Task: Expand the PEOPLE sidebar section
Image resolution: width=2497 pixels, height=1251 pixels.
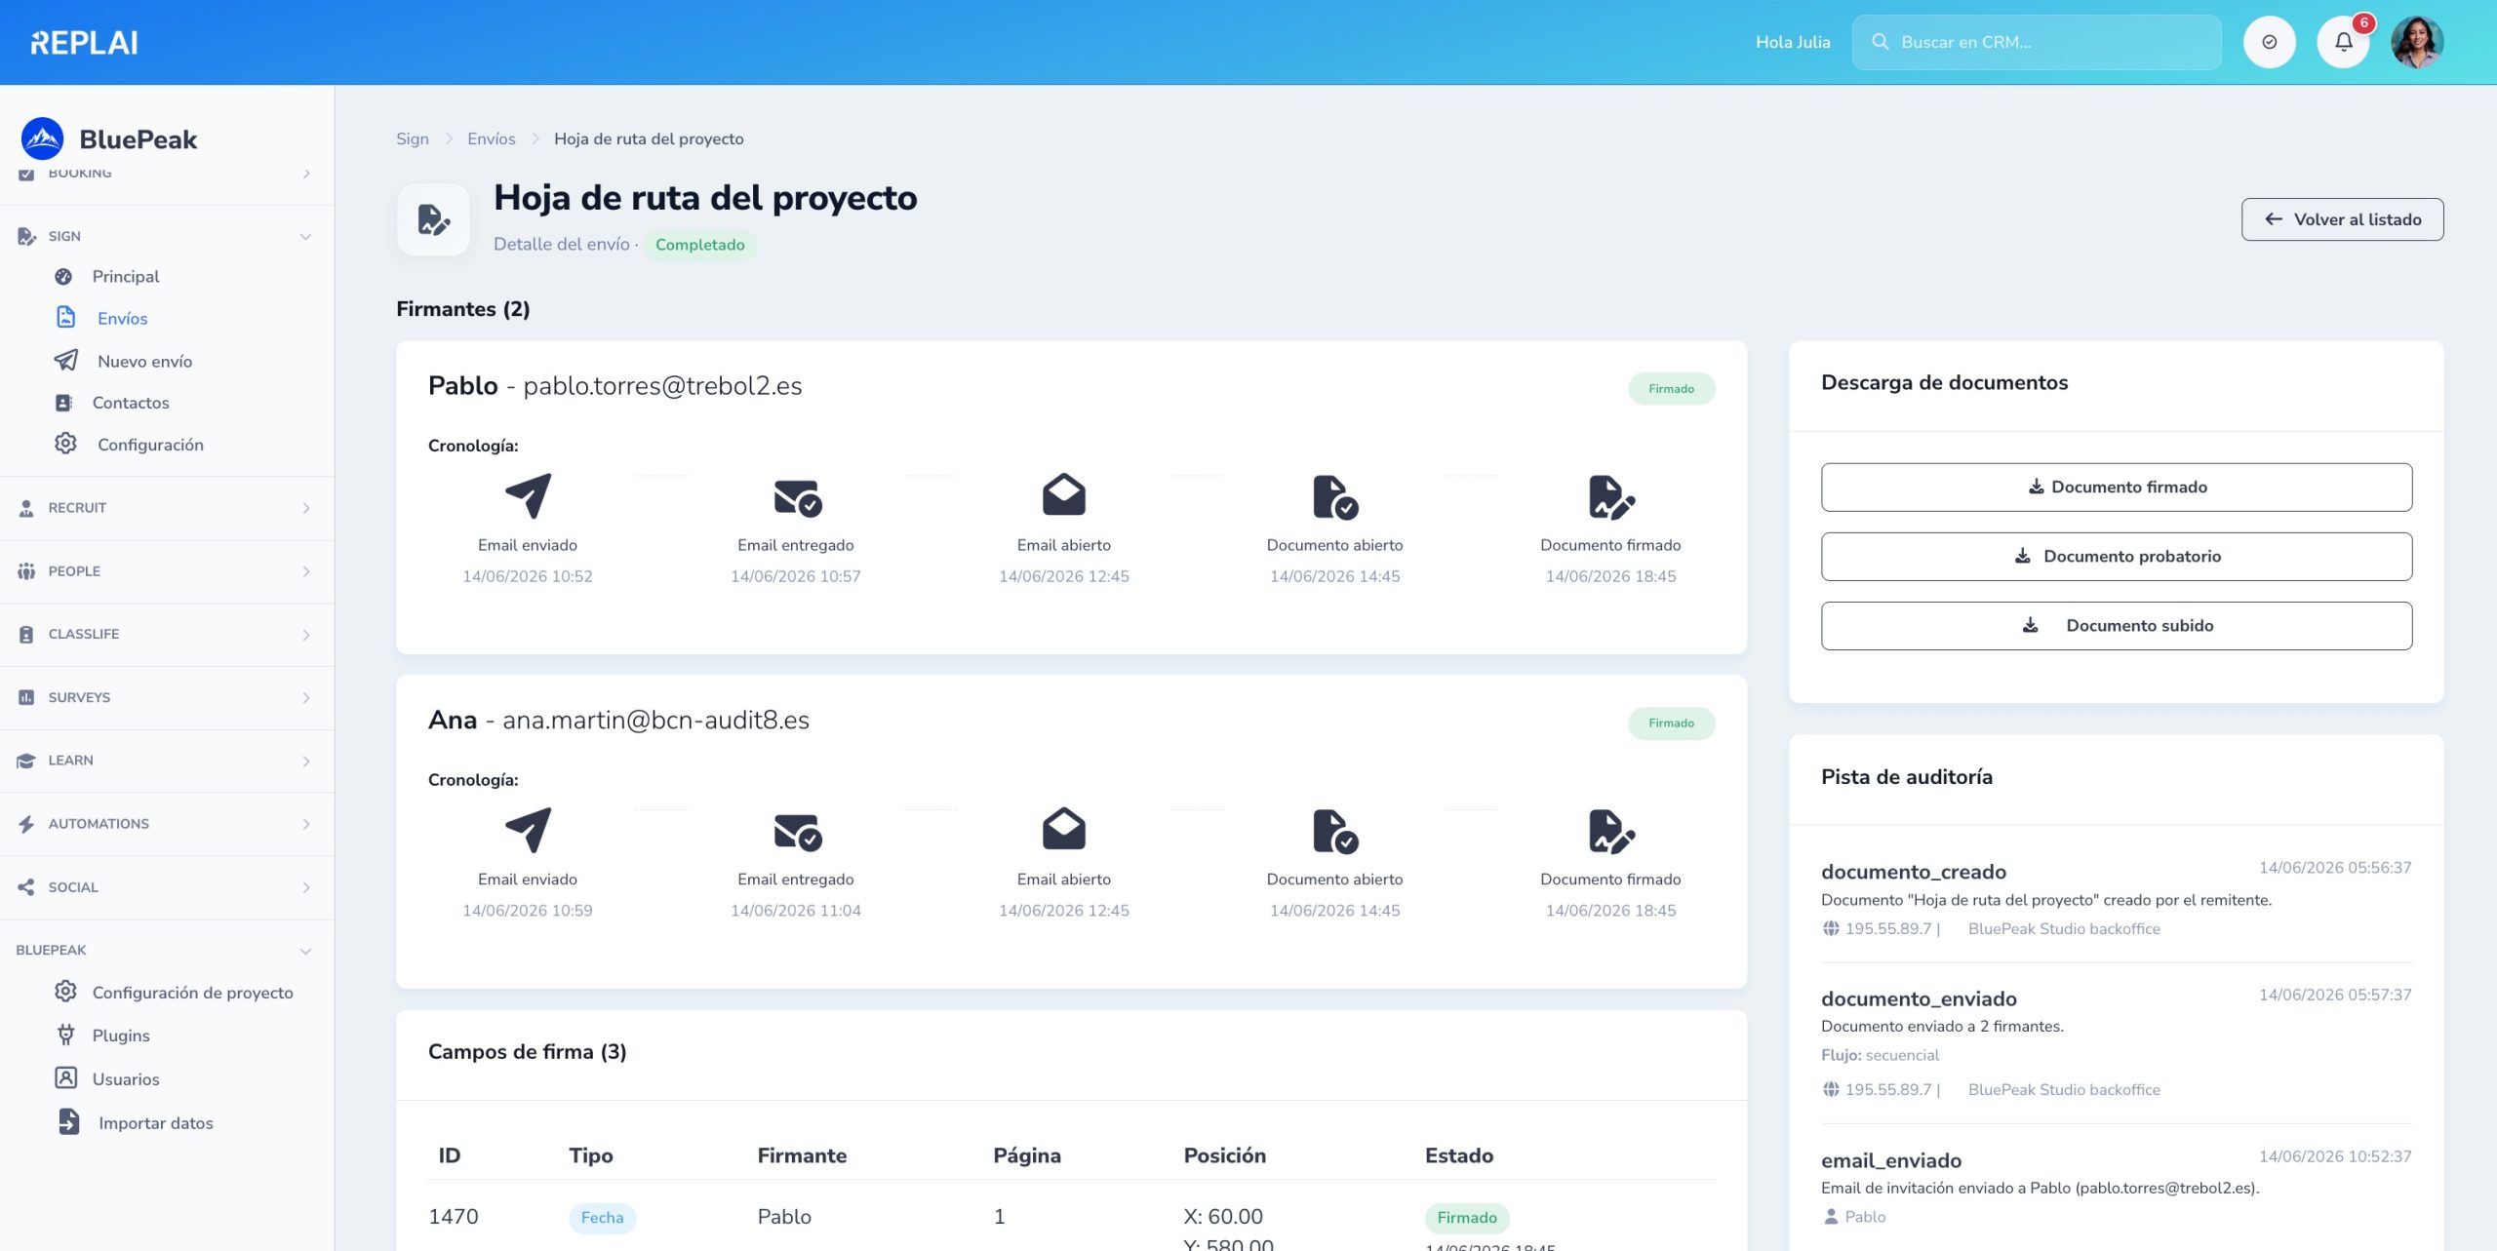Action: 167,571
